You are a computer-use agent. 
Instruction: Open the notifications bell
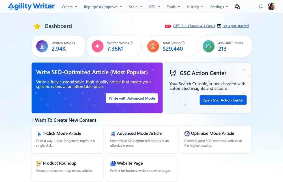point(261,7)
